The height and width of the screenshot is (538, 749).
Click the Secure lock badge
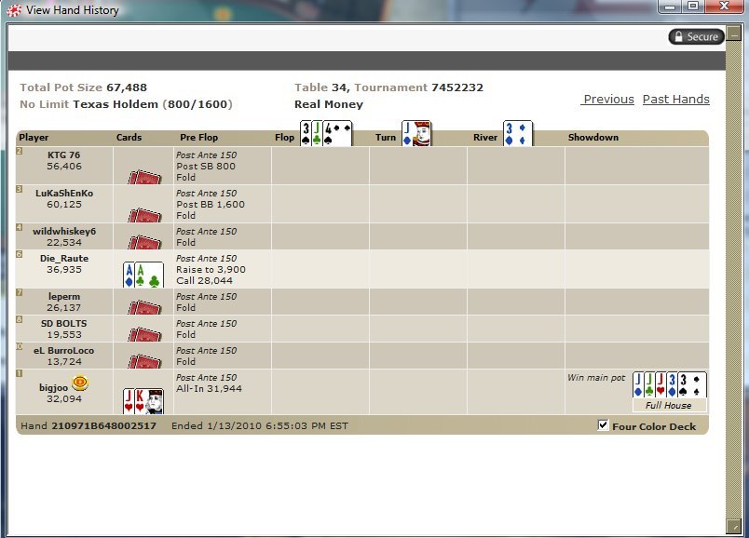coord(695,36)
